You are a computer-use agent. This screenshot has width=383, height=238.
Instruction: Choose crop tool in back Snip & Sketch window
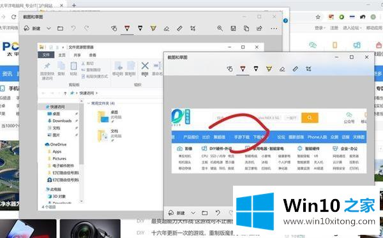tap(193, 29)
